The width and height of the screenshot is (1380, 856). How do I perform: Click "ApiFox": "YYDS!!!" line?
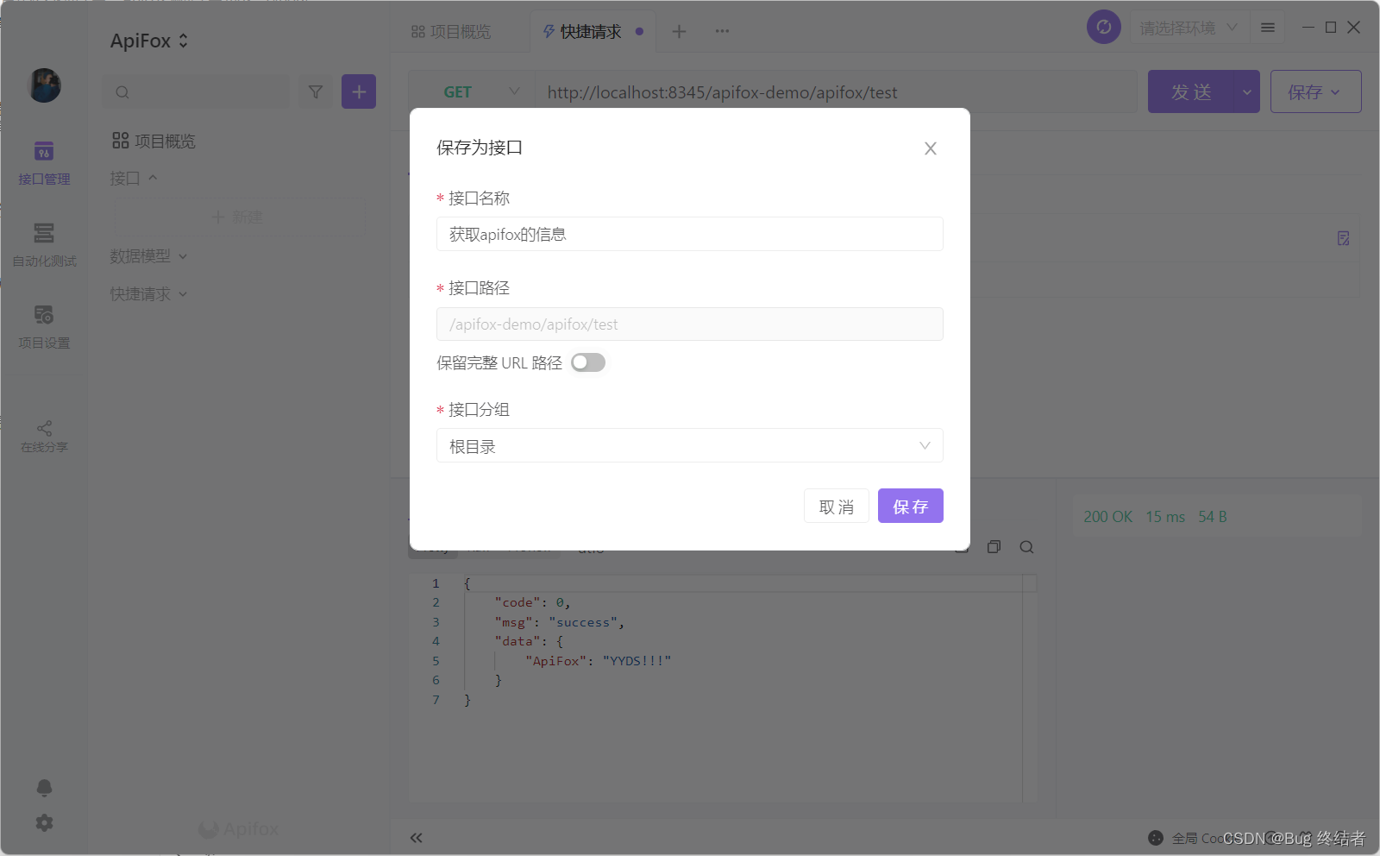point(598,661)
